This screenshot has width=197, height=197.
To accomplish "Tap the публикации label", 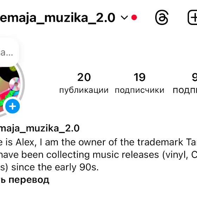I will pos(84,90).
